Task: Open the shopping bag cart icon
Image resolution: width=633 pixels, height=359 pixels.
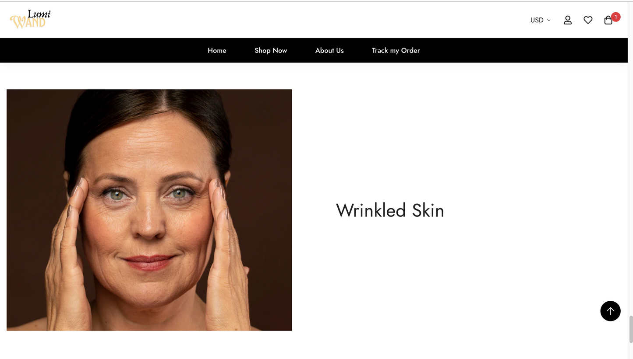Action: point(608,20)
